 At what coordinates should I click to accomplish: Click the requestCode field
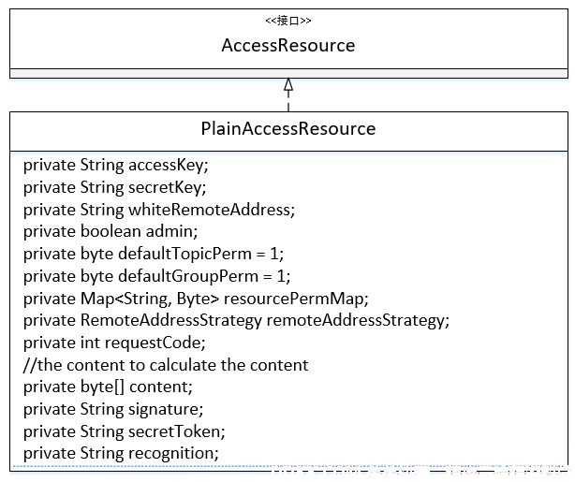coord(114,343)
